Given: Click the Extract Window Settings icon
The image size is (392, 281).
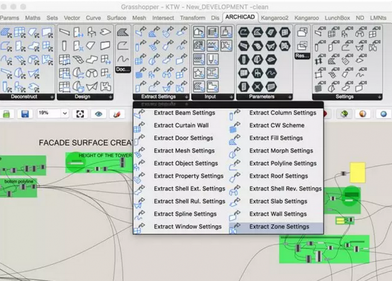Looking at the screenshot, I should [139, 227].
